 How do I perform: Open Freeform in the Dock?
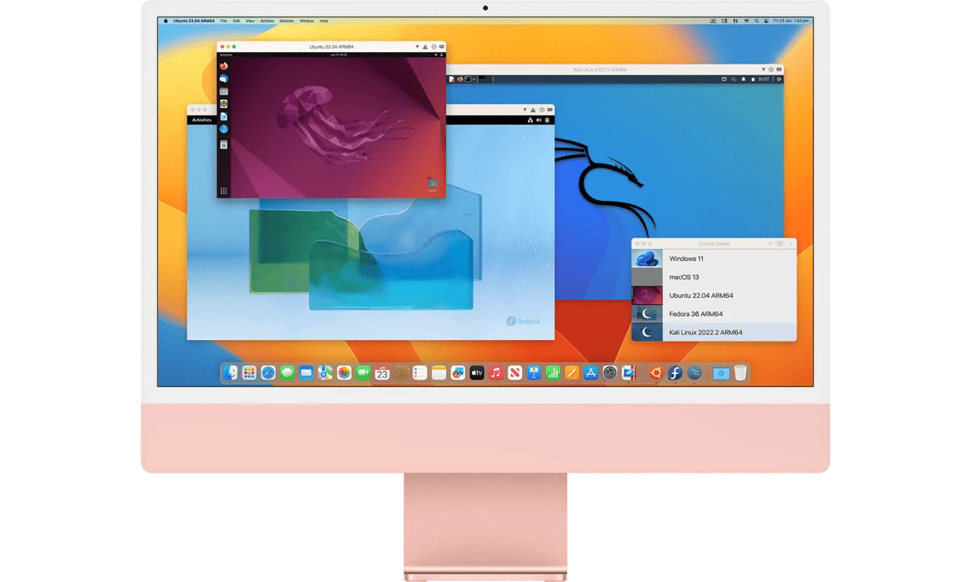pyautogui.click(x=458, y=373)
